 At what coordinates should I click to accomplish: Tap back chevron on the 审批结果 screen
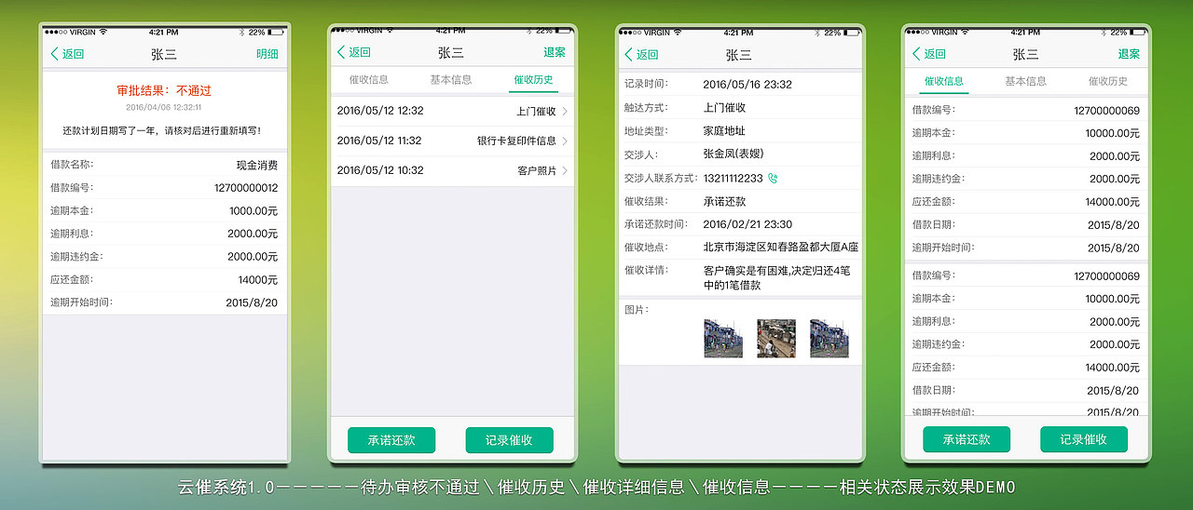coord(55,54)
